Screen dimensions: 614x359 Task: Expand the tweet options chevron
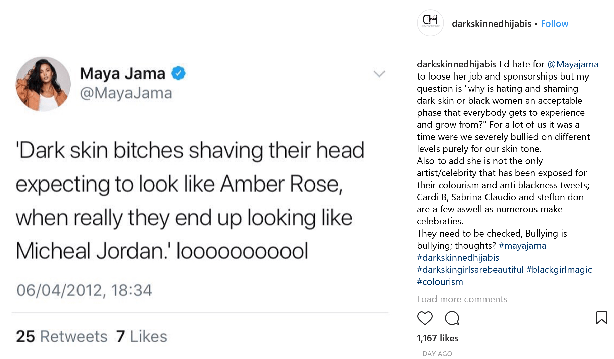378,74
